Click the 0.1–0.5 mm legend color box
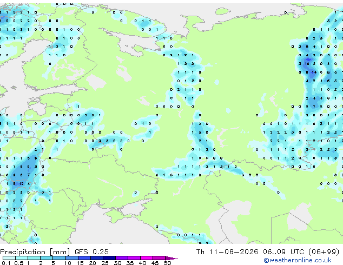The width and height of the screenshot is (343, 265). click(9, 258)
